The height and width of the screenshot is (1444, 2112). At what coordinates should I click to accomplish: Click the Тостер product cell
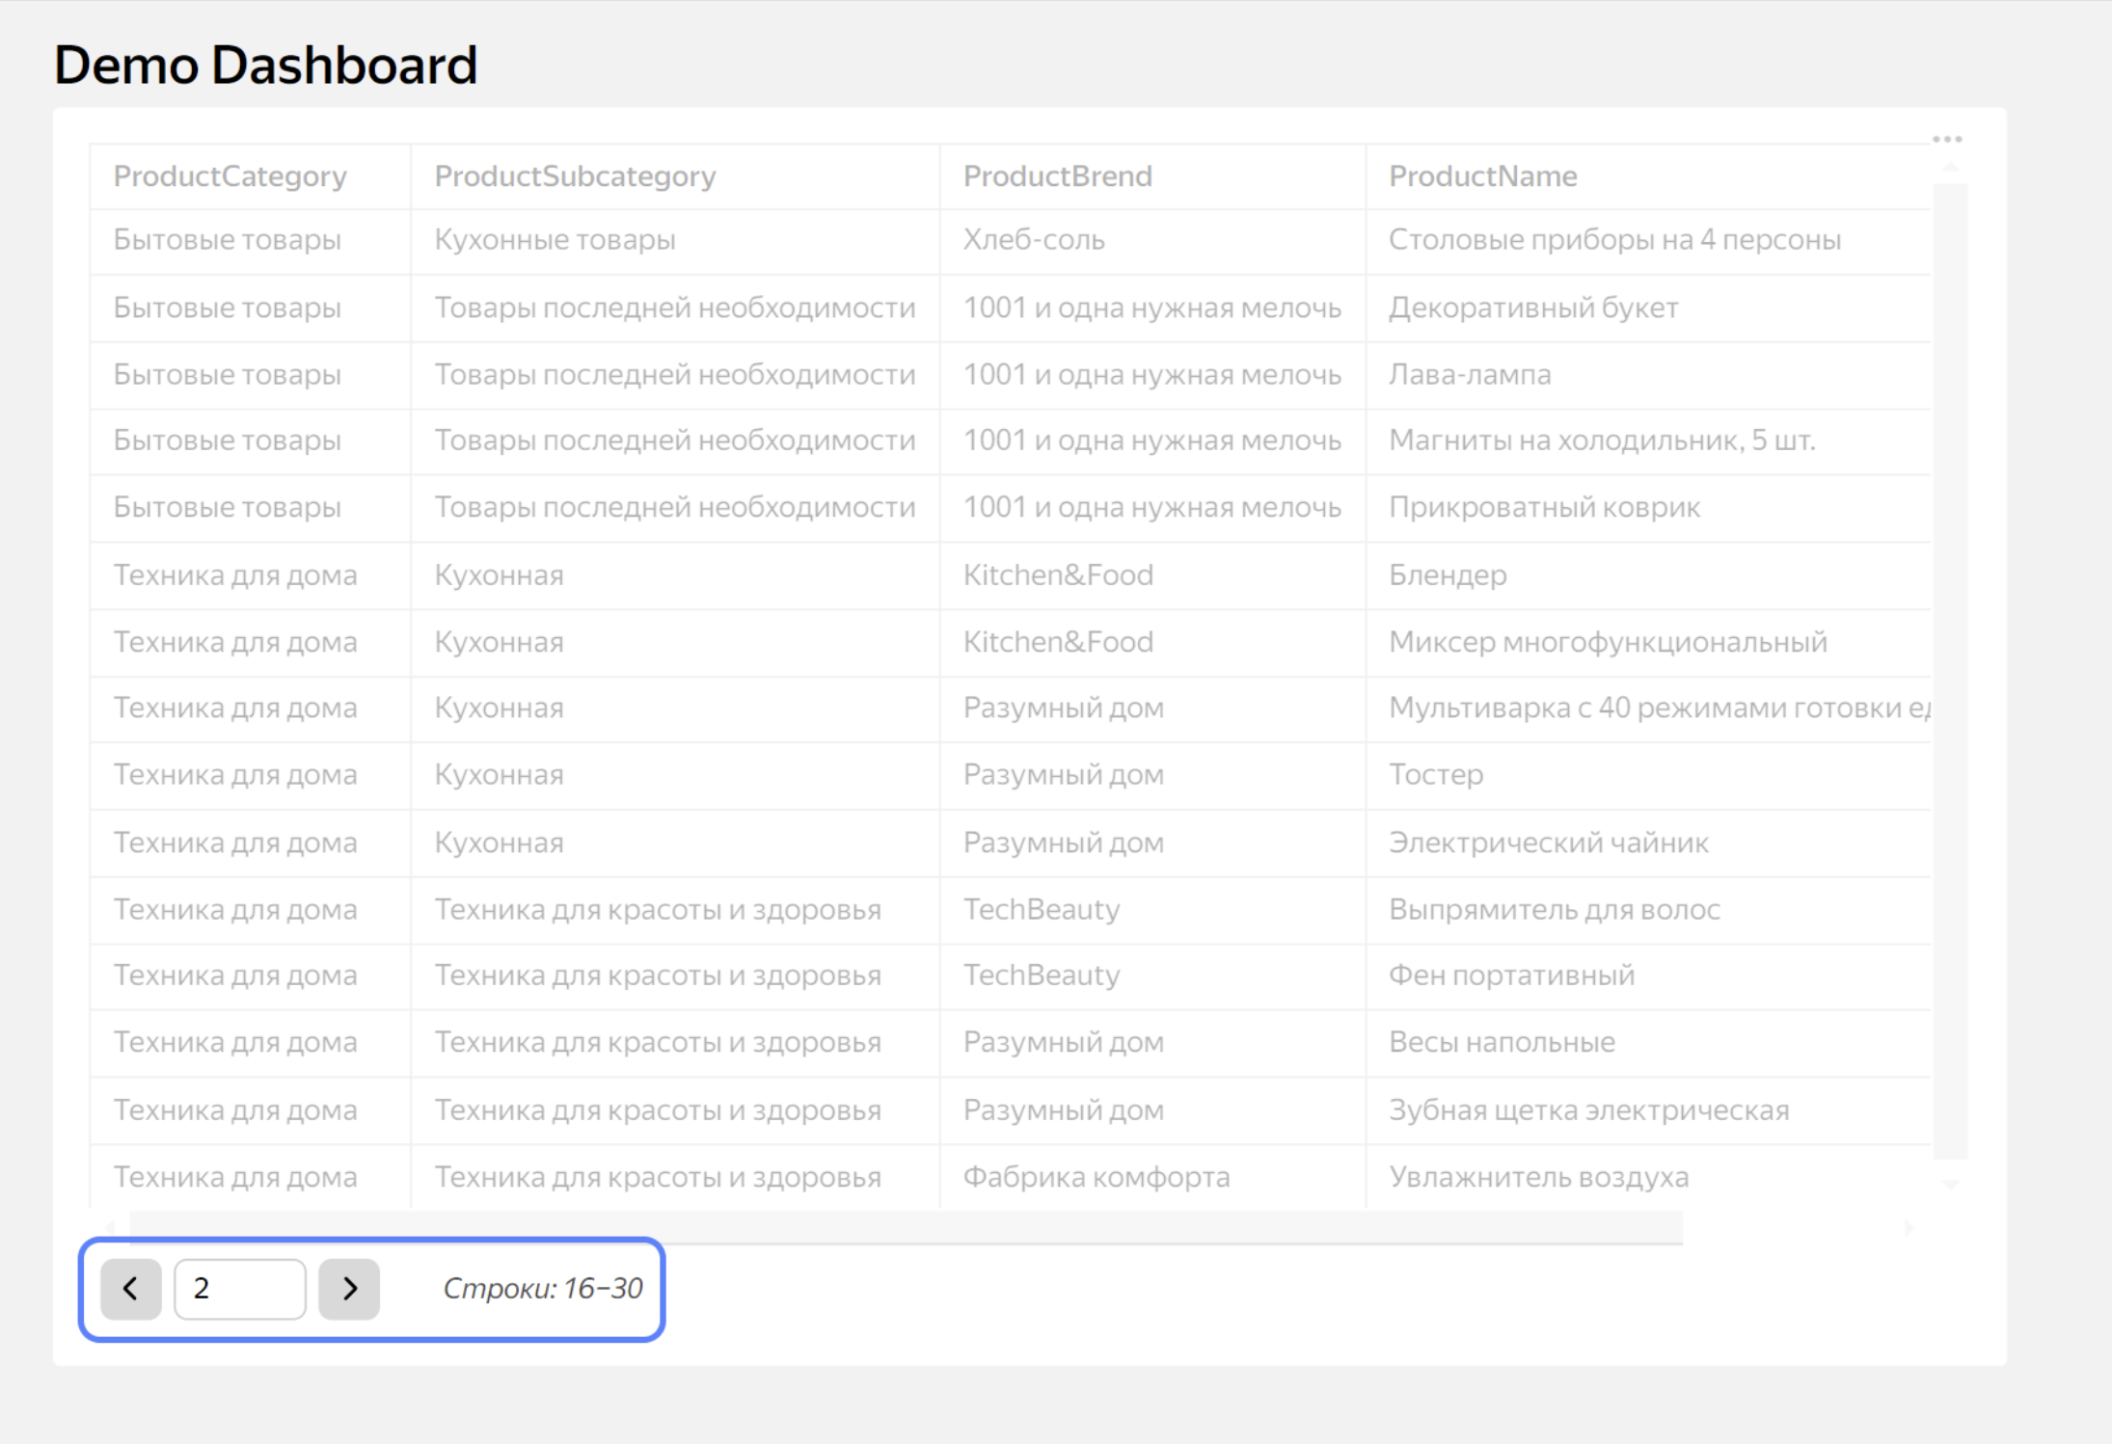pos(1436,775)
